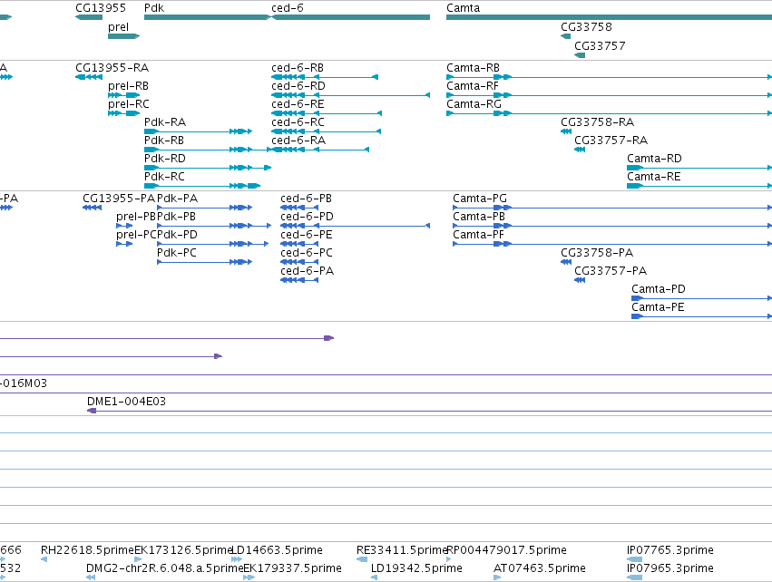Click the arrow glyph below IP07765.3prime
The height and width of the screenshot is (582, 772).
[x=635, y=559]
